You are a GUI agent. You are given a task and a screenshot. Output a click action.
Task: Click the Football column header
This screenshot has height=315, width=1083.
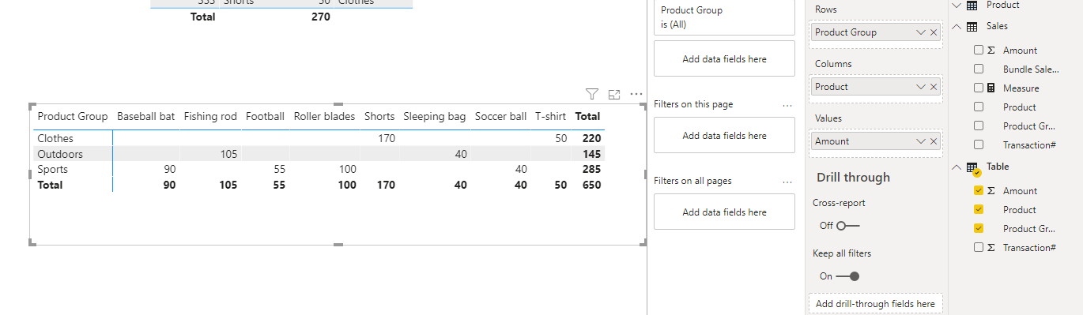coord(265,116)
